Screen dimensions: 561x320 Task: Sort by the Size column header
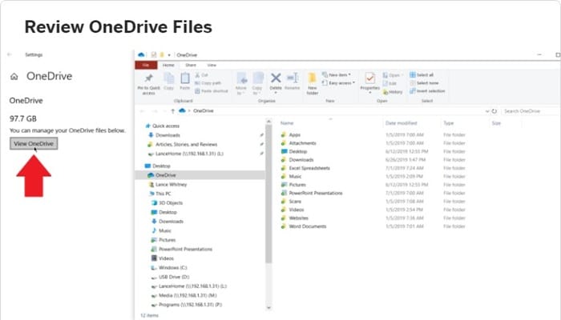click(496, 123)
